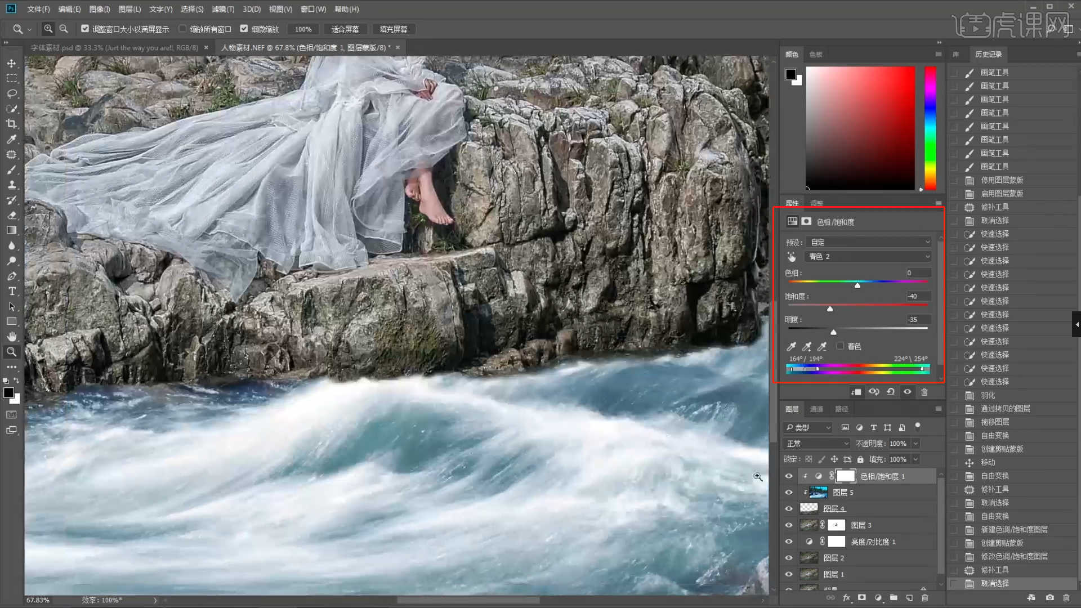Click the delete adjustment trash icon
This screenshot has height=608, width=1081.
click(x=924, y=392)
